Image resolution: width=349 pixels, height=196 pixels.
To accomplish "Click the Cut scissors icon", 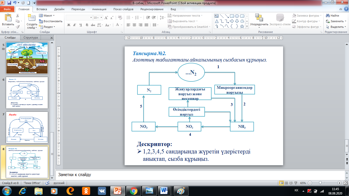I will pos(18,16).
